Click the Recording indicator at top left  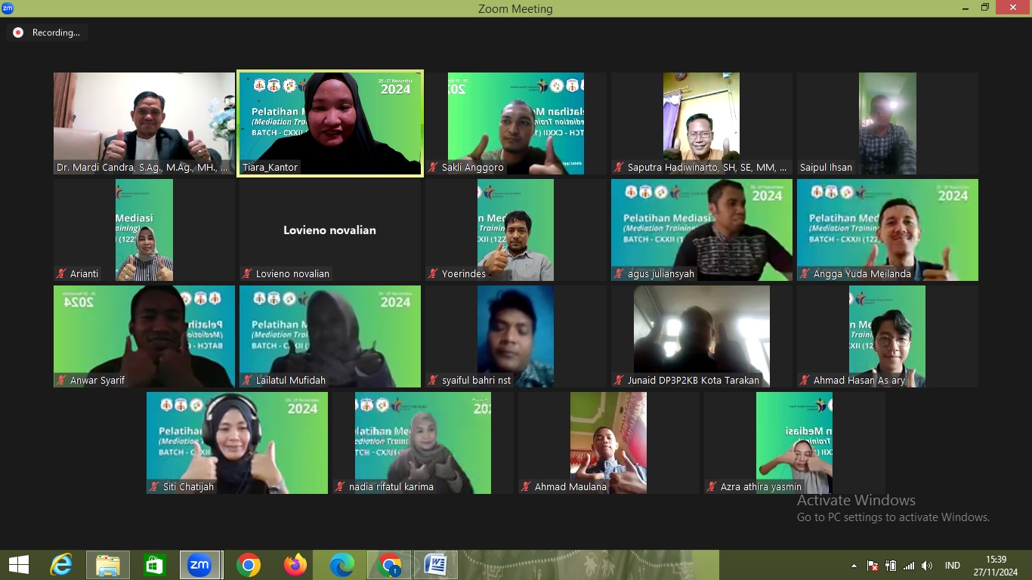48,32
